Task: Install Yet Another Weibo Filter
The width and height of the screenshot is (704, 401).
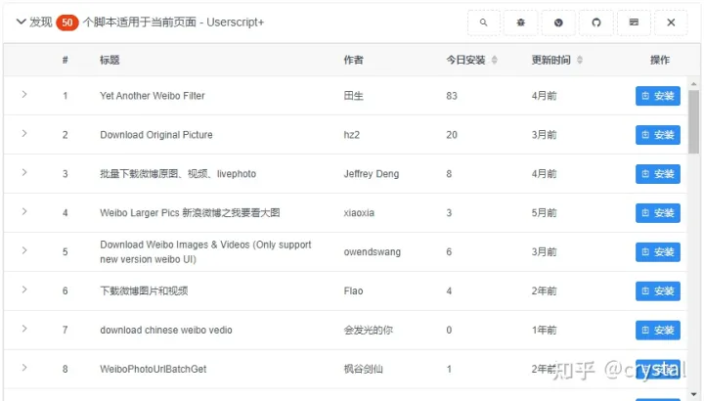Action: [x=658, y=96]
